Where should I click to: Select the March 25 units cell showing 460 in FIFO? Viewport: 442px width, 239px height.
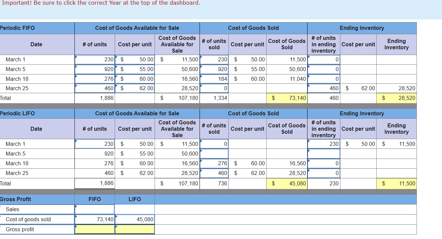pos(94,88)
